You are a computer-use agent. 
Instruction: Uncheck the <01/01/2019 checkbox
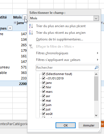point(43,78)
